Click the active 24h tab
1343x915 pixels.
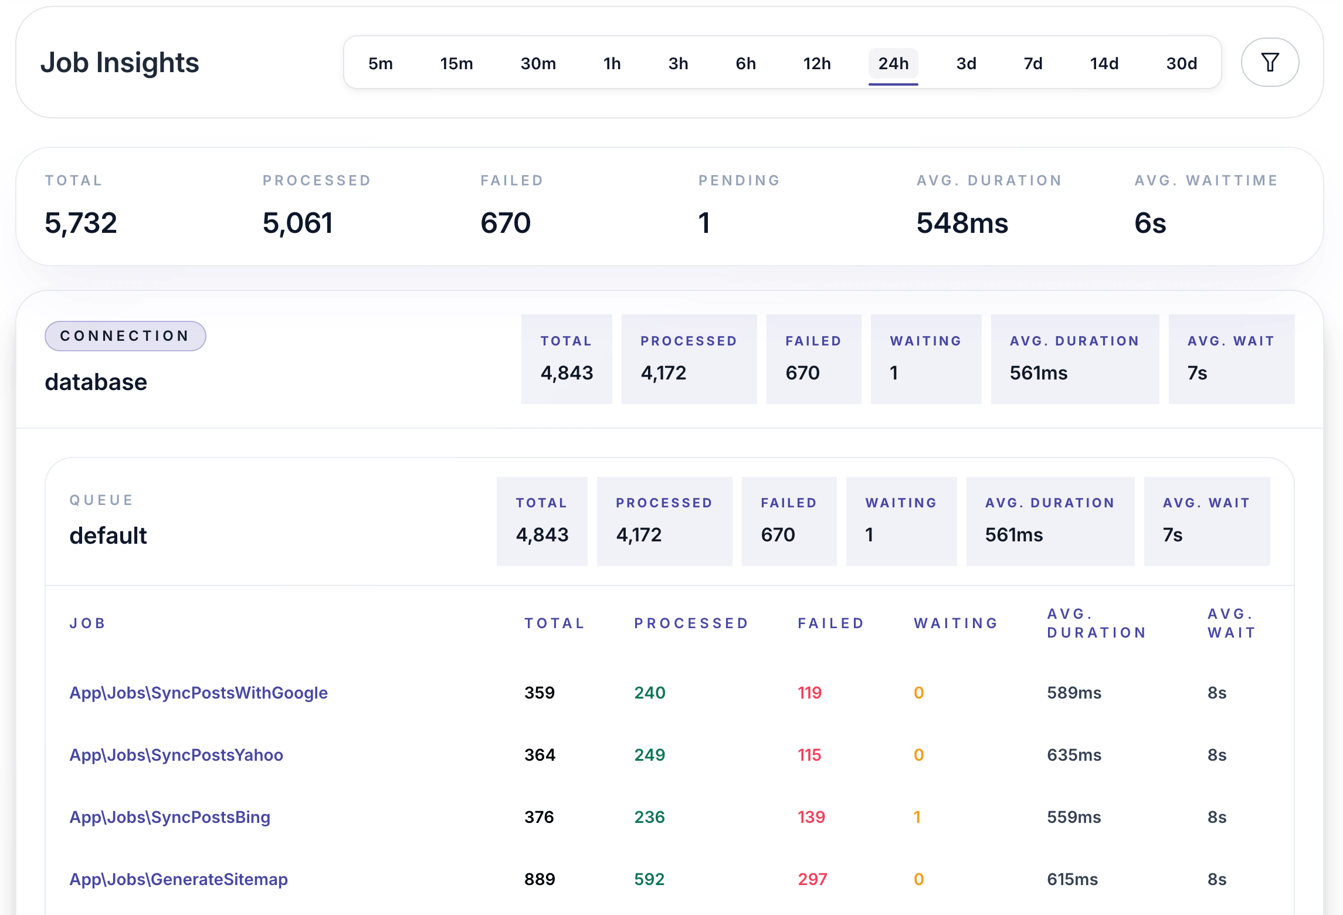pyautogui.click(x=893, y=63)
